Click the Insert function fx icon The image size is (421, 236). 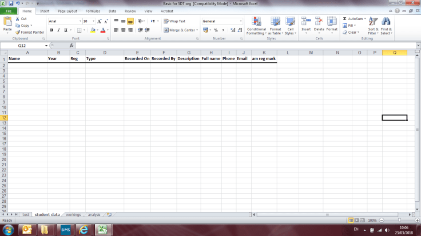click(72, 45)
